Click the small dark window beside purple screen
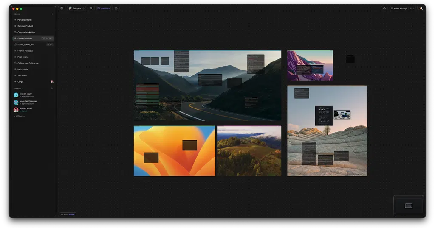 pos(350,59)
